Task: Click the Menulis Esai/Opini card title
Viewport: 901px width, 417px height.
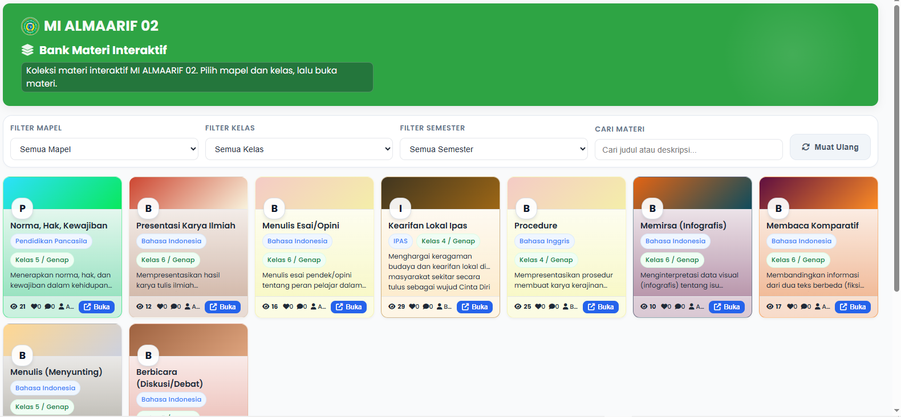Action: pos(301,226)
